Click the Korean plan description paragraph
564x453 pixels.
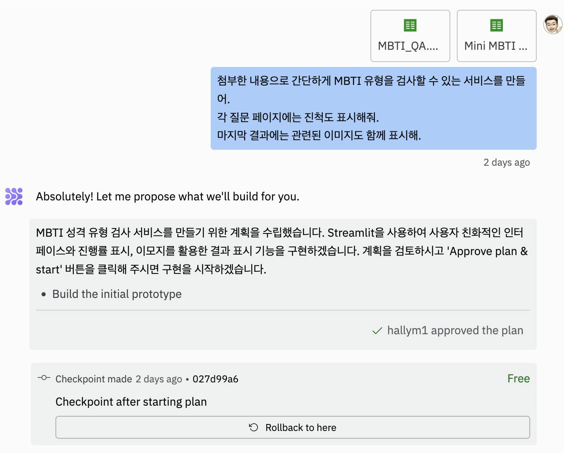[281, 251]
